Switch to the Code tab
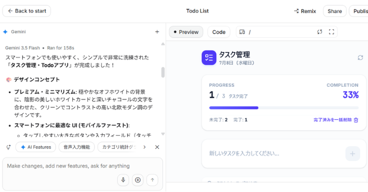 219,32
